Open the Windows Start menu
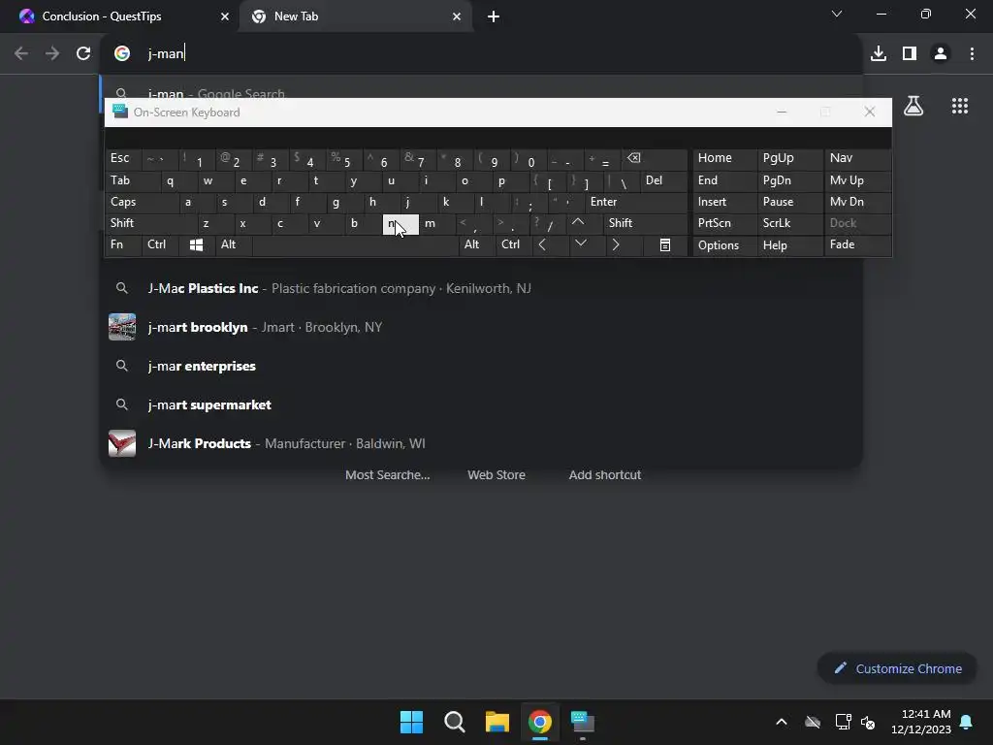Screen dimensions: 993x745 coord(411,722)
